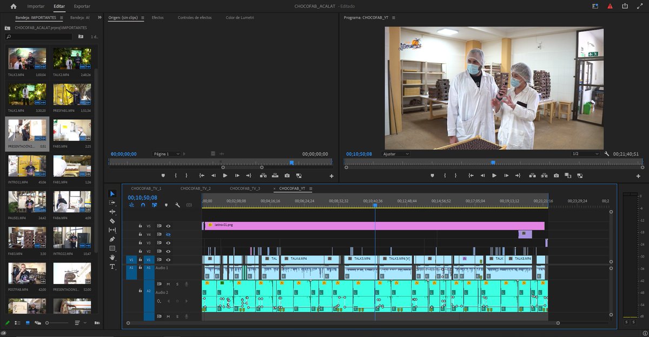
Task: Open the Color de Lumetri tab
Action: pyautogui.click(x=240, y=18)
